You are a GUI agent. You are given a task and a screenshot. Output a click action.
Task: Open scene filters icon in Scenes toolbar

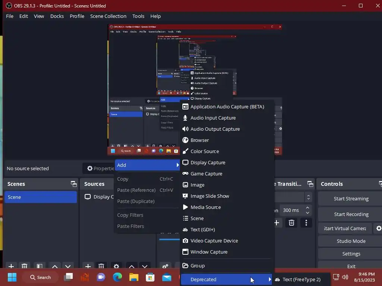40,266
